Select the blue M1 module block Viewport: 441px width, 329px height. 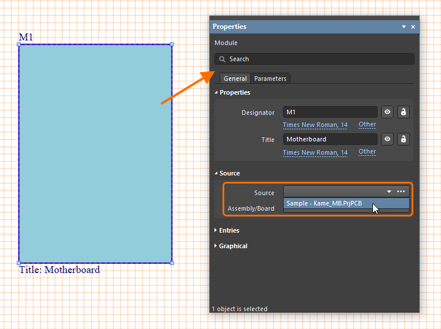95,153
